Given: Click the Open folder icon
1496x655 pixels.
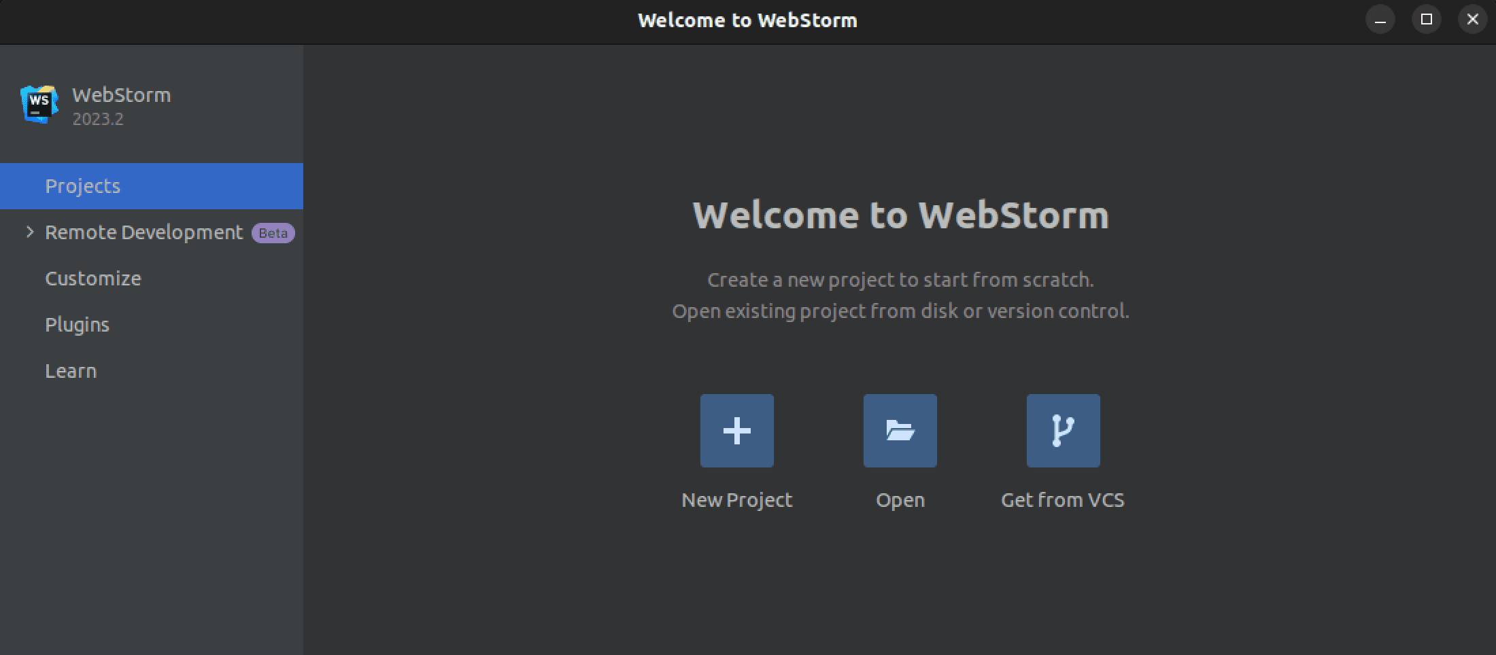Looking at the screenshot, I should coord(900,431).
